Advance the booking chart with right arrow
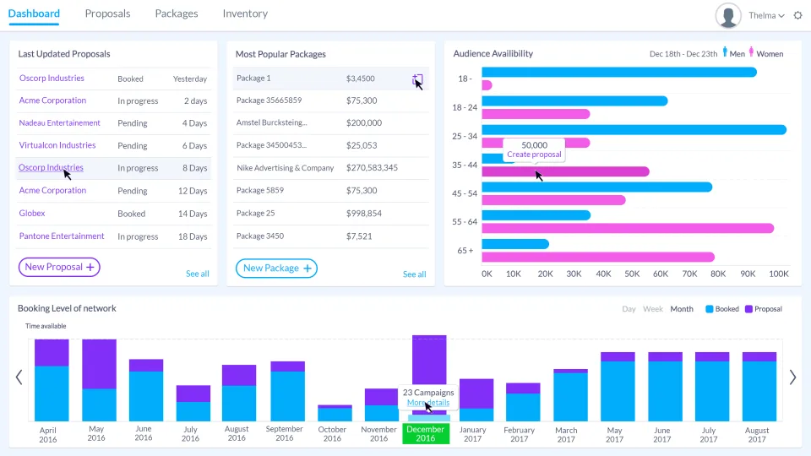Screen dimensions: 811x456 point(792,377)
